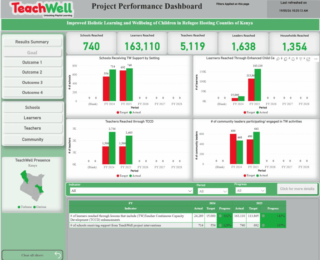Click the 'Click for more details' button
This screenshot has width=320, height=260.
coord(297,189)
